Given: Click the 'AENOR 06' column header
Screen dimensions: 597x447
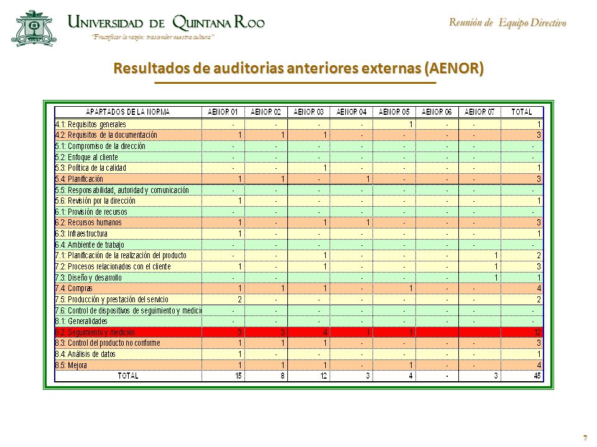Looking at the screenshot, I should (437, 112).
